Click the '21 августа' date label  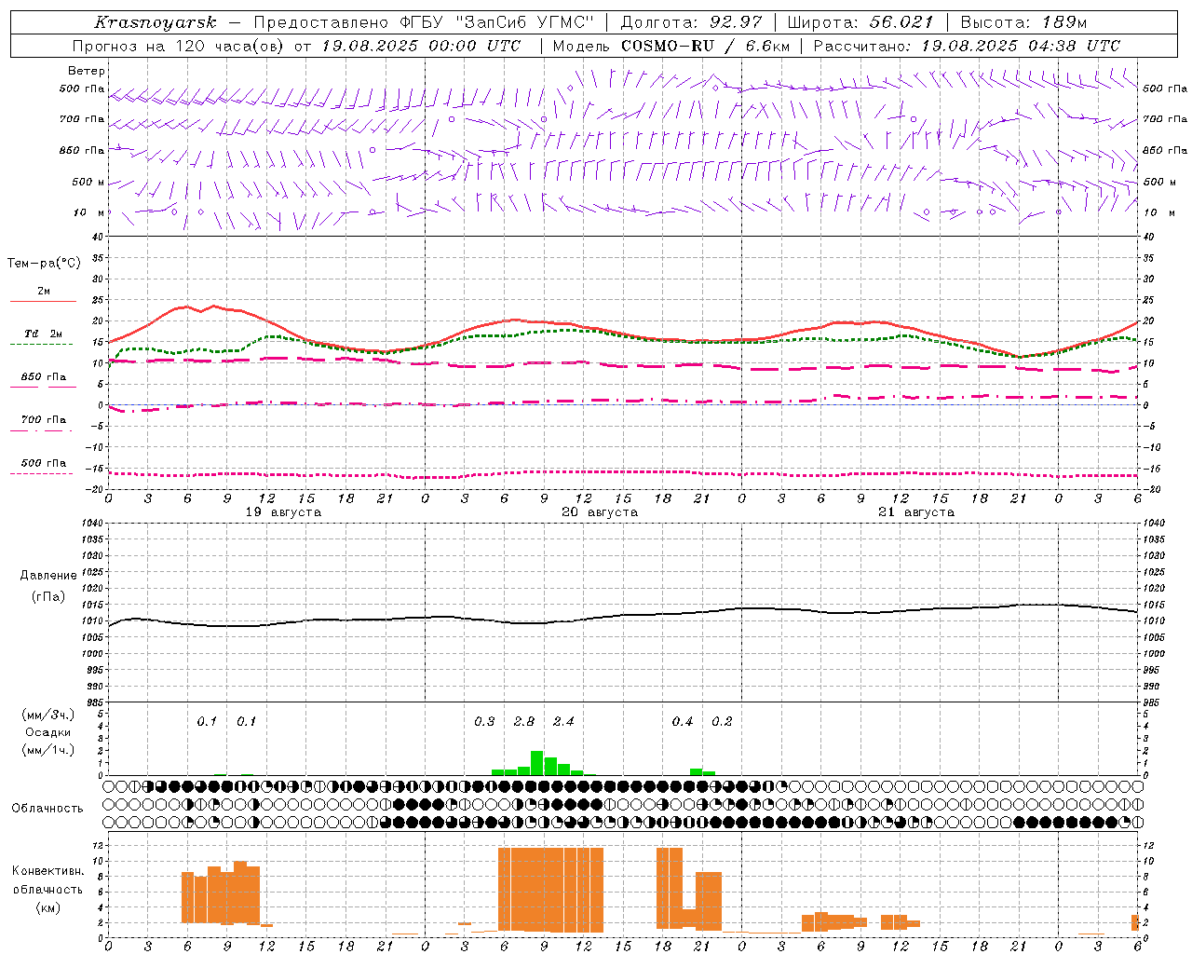(916, 512)
